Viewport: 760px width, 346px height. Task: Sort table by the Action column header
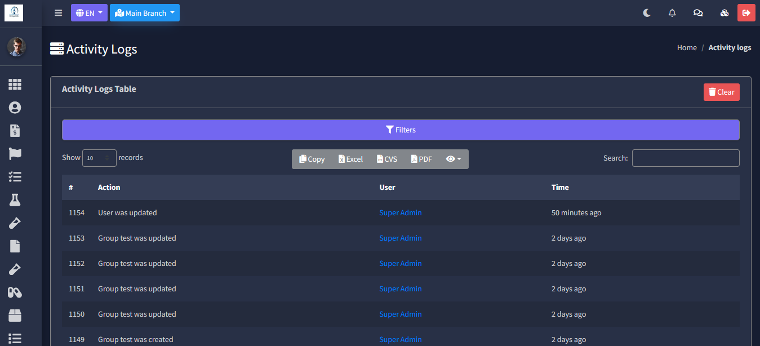109,188
